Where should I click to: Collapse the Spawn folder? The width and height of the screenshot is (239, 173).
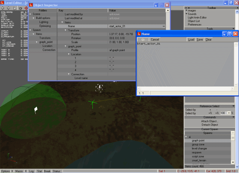30,30
